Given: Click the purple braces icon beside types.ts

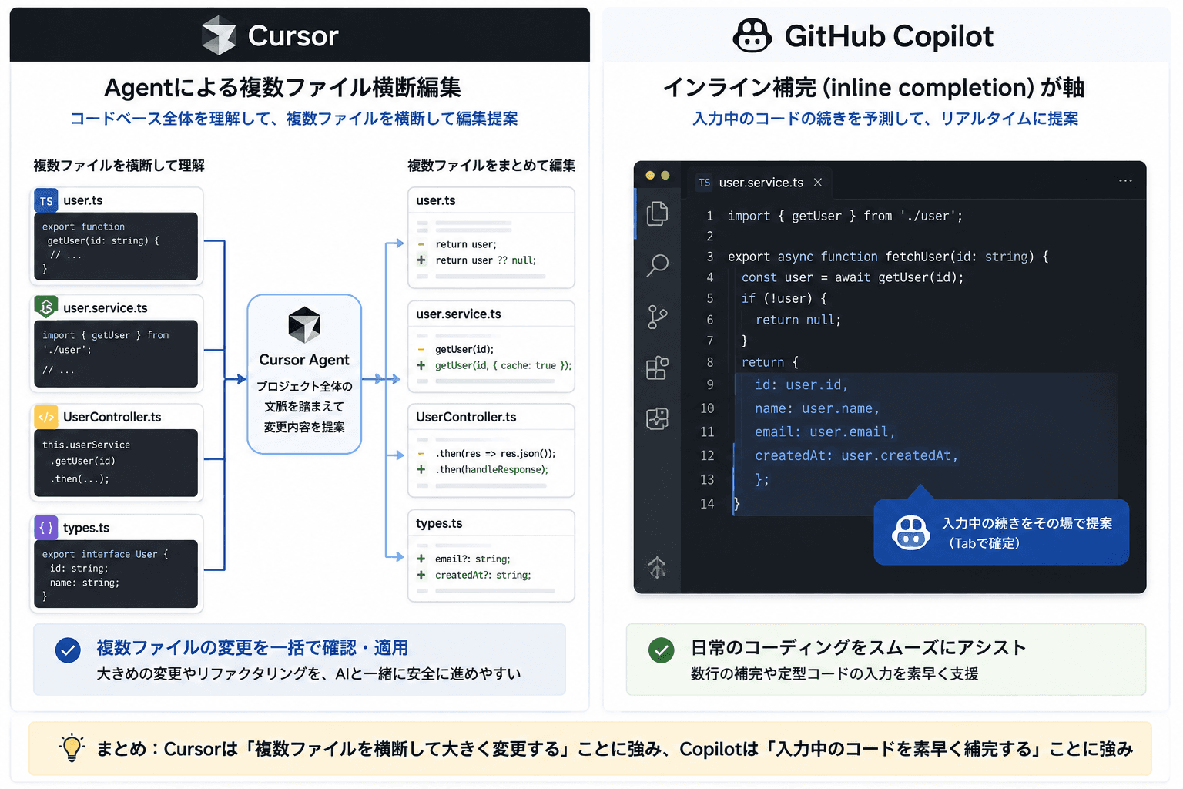Looking at the screenshot, I should coord(46,528).
